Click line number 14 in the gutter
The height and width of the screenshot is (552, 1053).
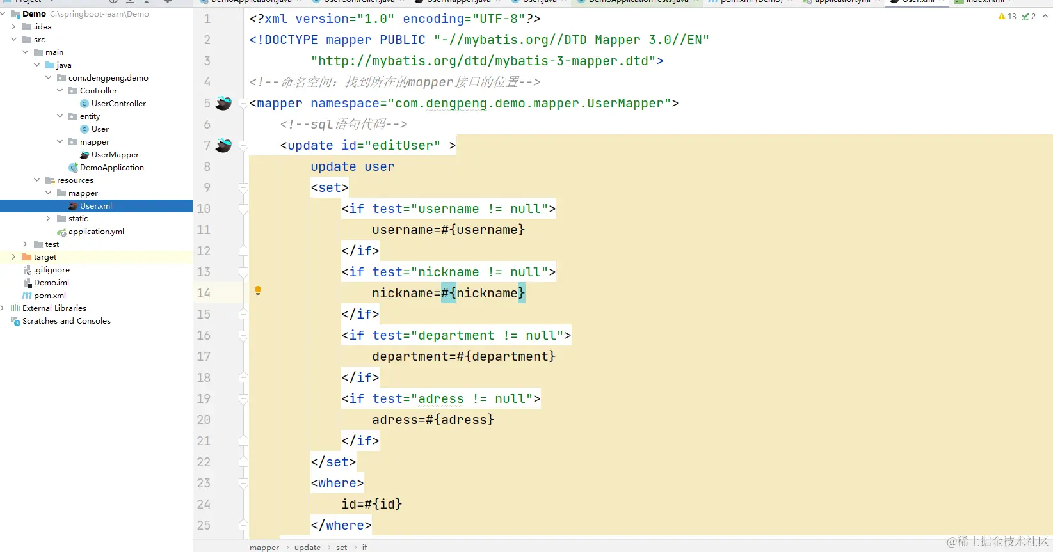pos(204,293)
